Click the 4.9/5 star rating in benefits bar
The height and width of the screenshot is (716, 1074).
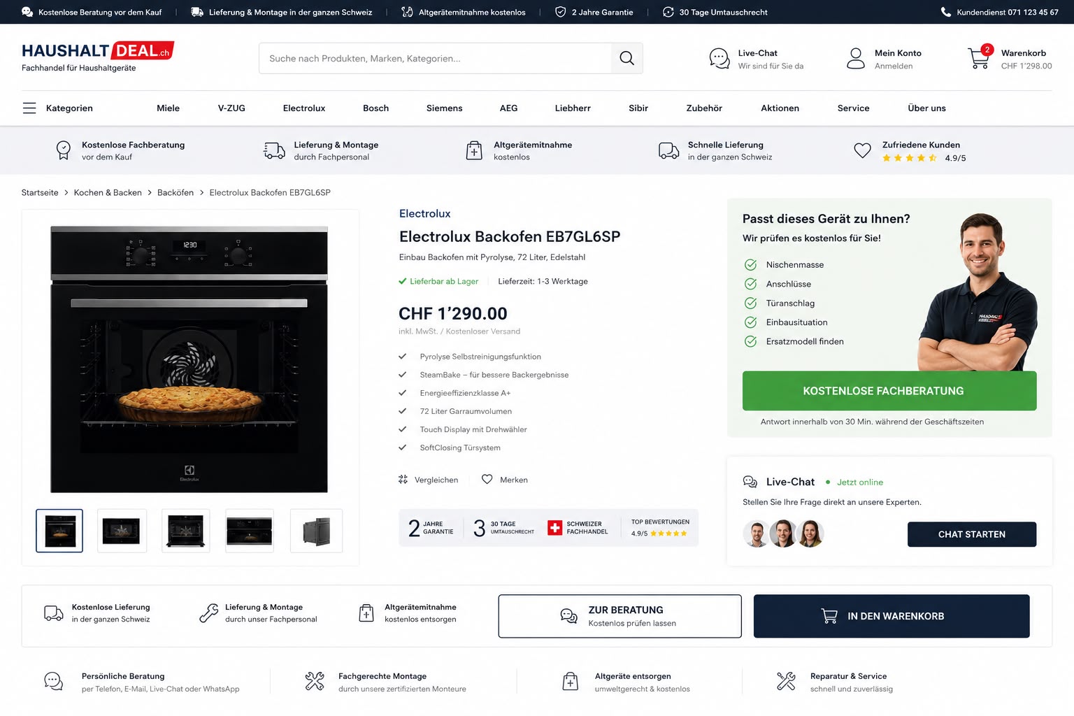point(924,158)
